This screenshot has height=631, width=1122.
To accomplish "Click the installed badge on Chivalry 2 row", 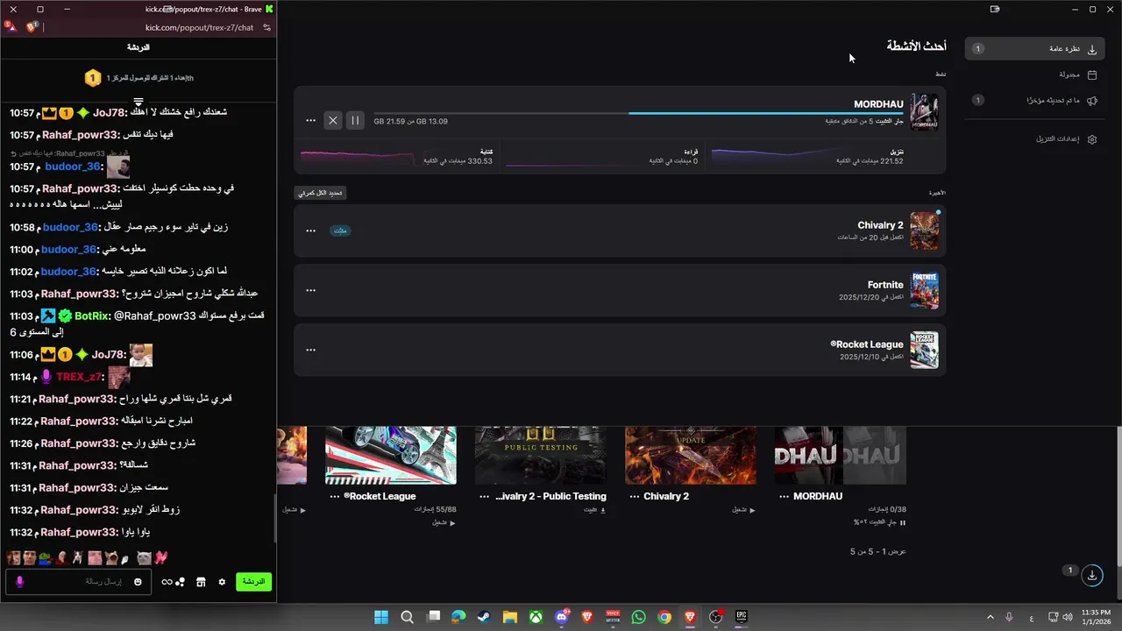I will coord(340,230).
